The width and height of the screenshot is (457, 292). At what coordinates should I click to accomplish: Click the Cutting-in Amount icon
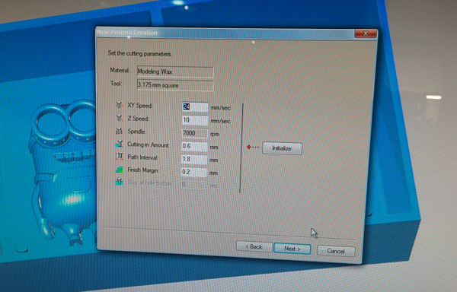click(x=119, y=144)
